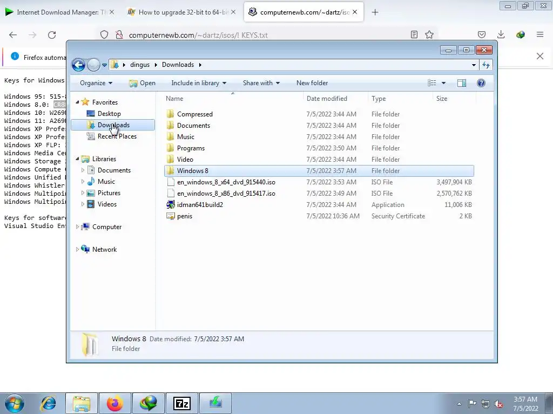Screen dimensions: 553x414
Task: Open the Organize menu
Action: point(96,83)
